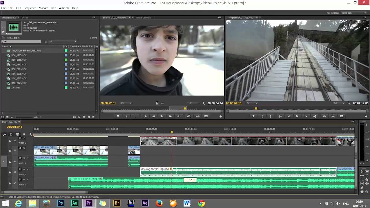The width and height of the screenshot is (370, 208).
Task: Click the Extract button in Program monitor
Action: (333, 116)
